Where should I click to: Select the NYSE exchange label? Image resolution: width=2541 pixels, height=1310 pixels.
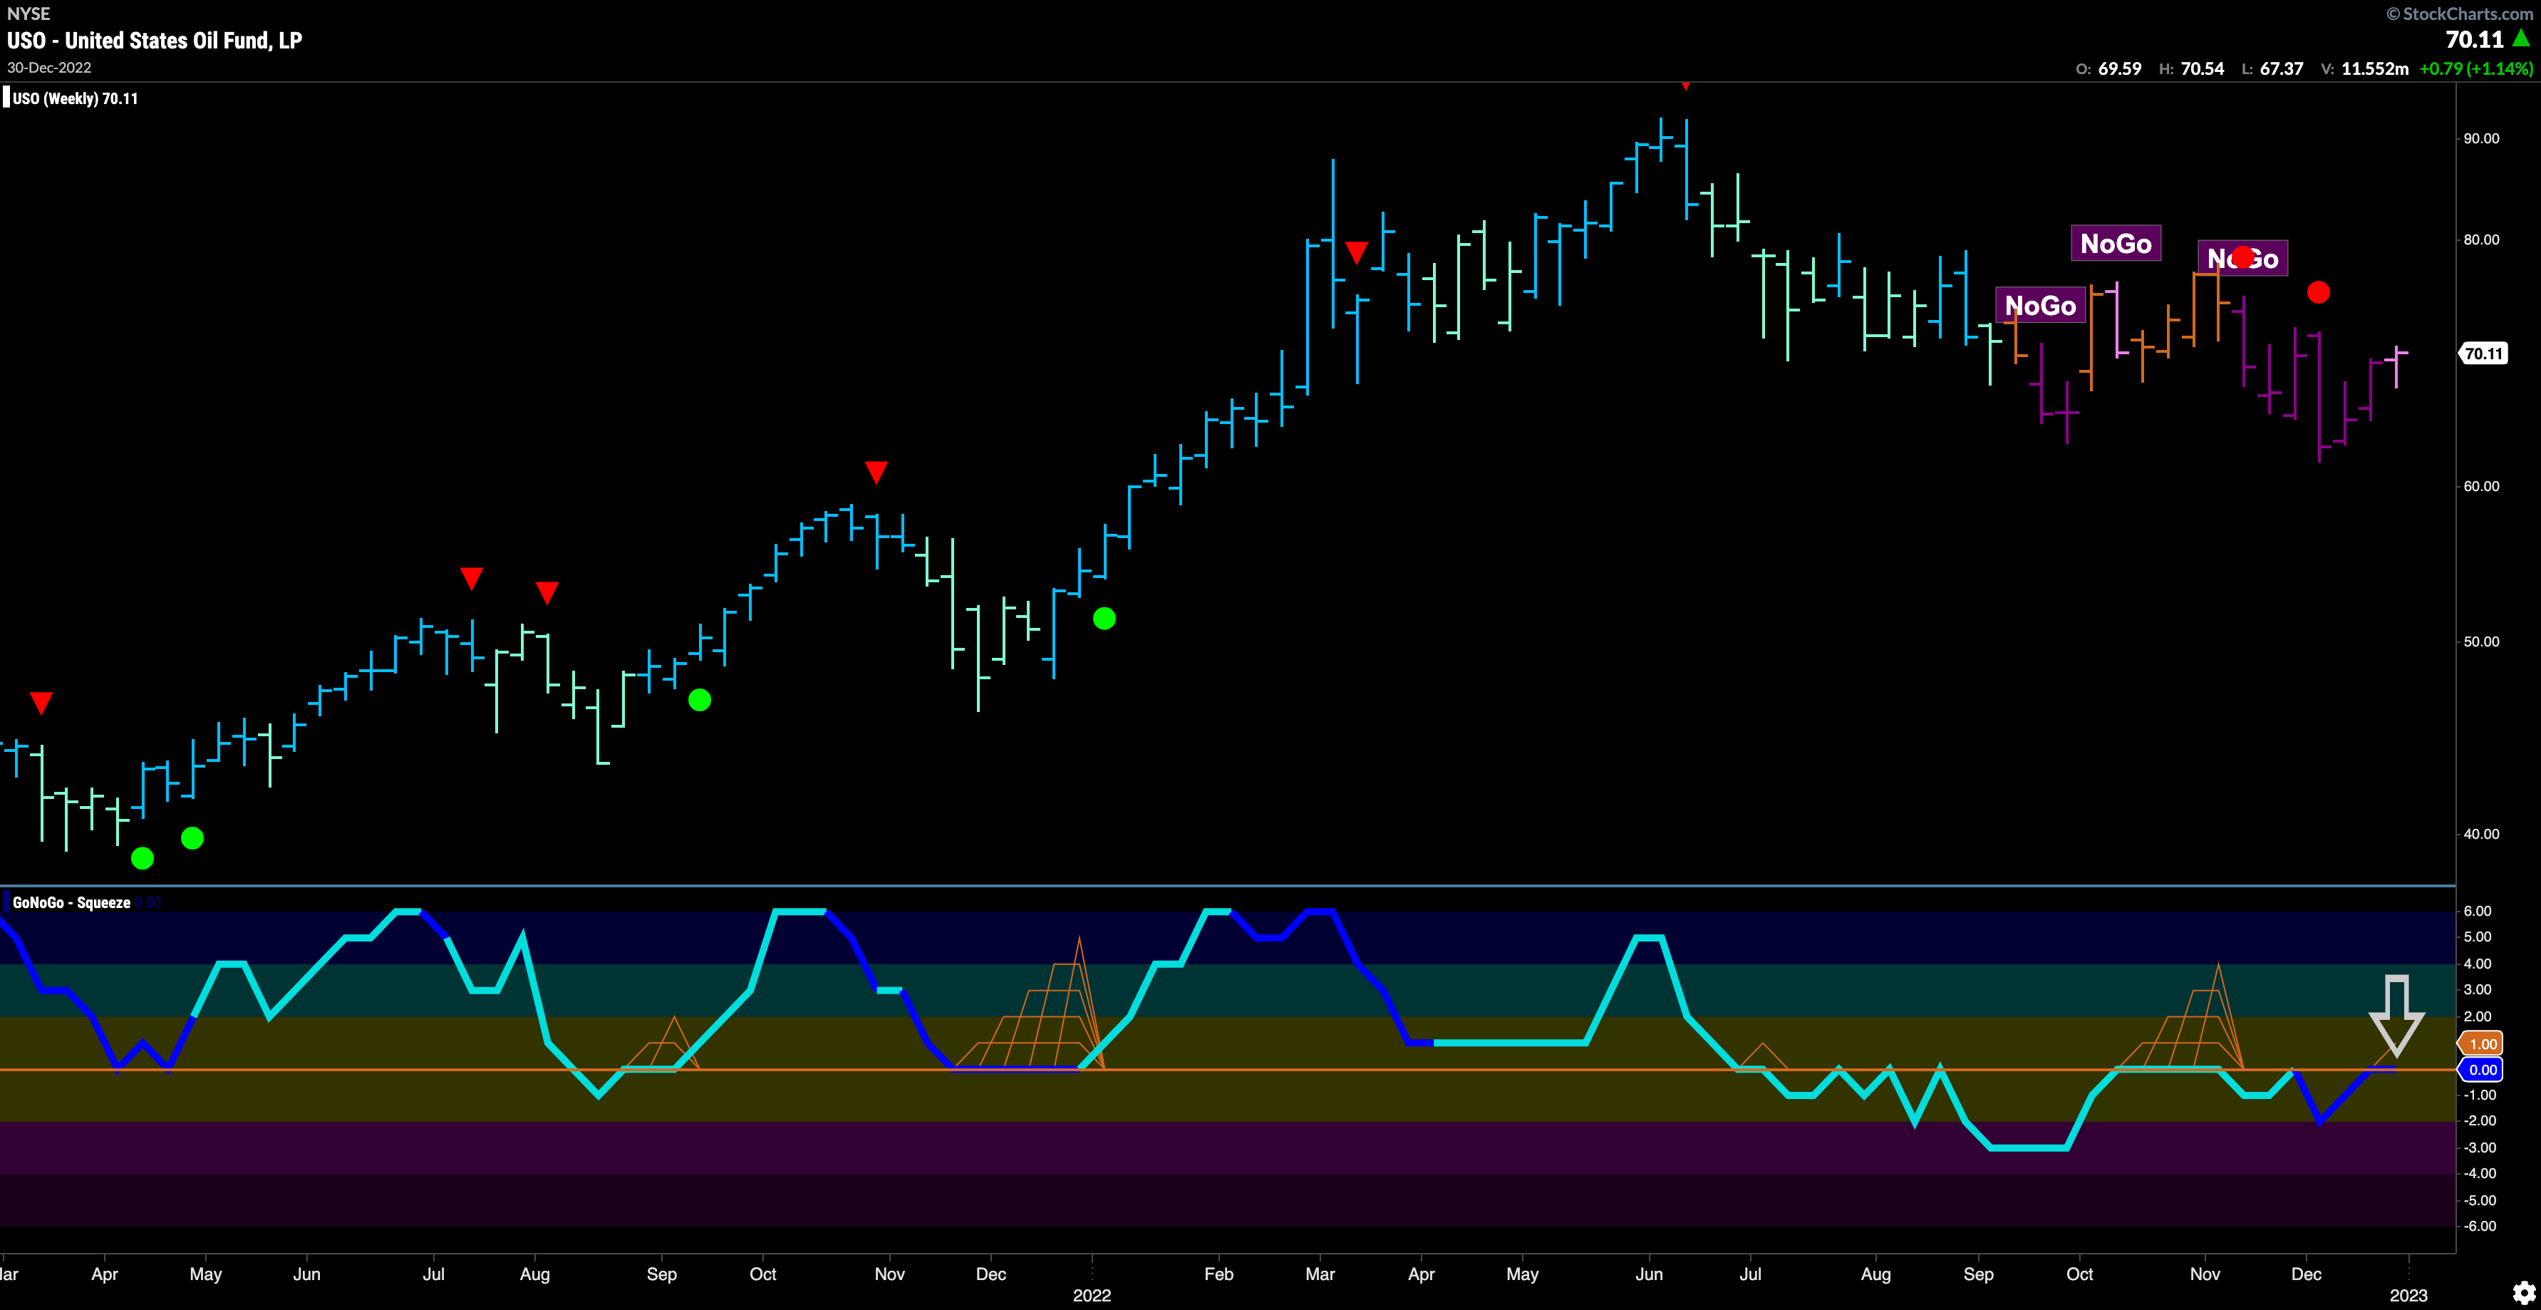click(29, 14)
